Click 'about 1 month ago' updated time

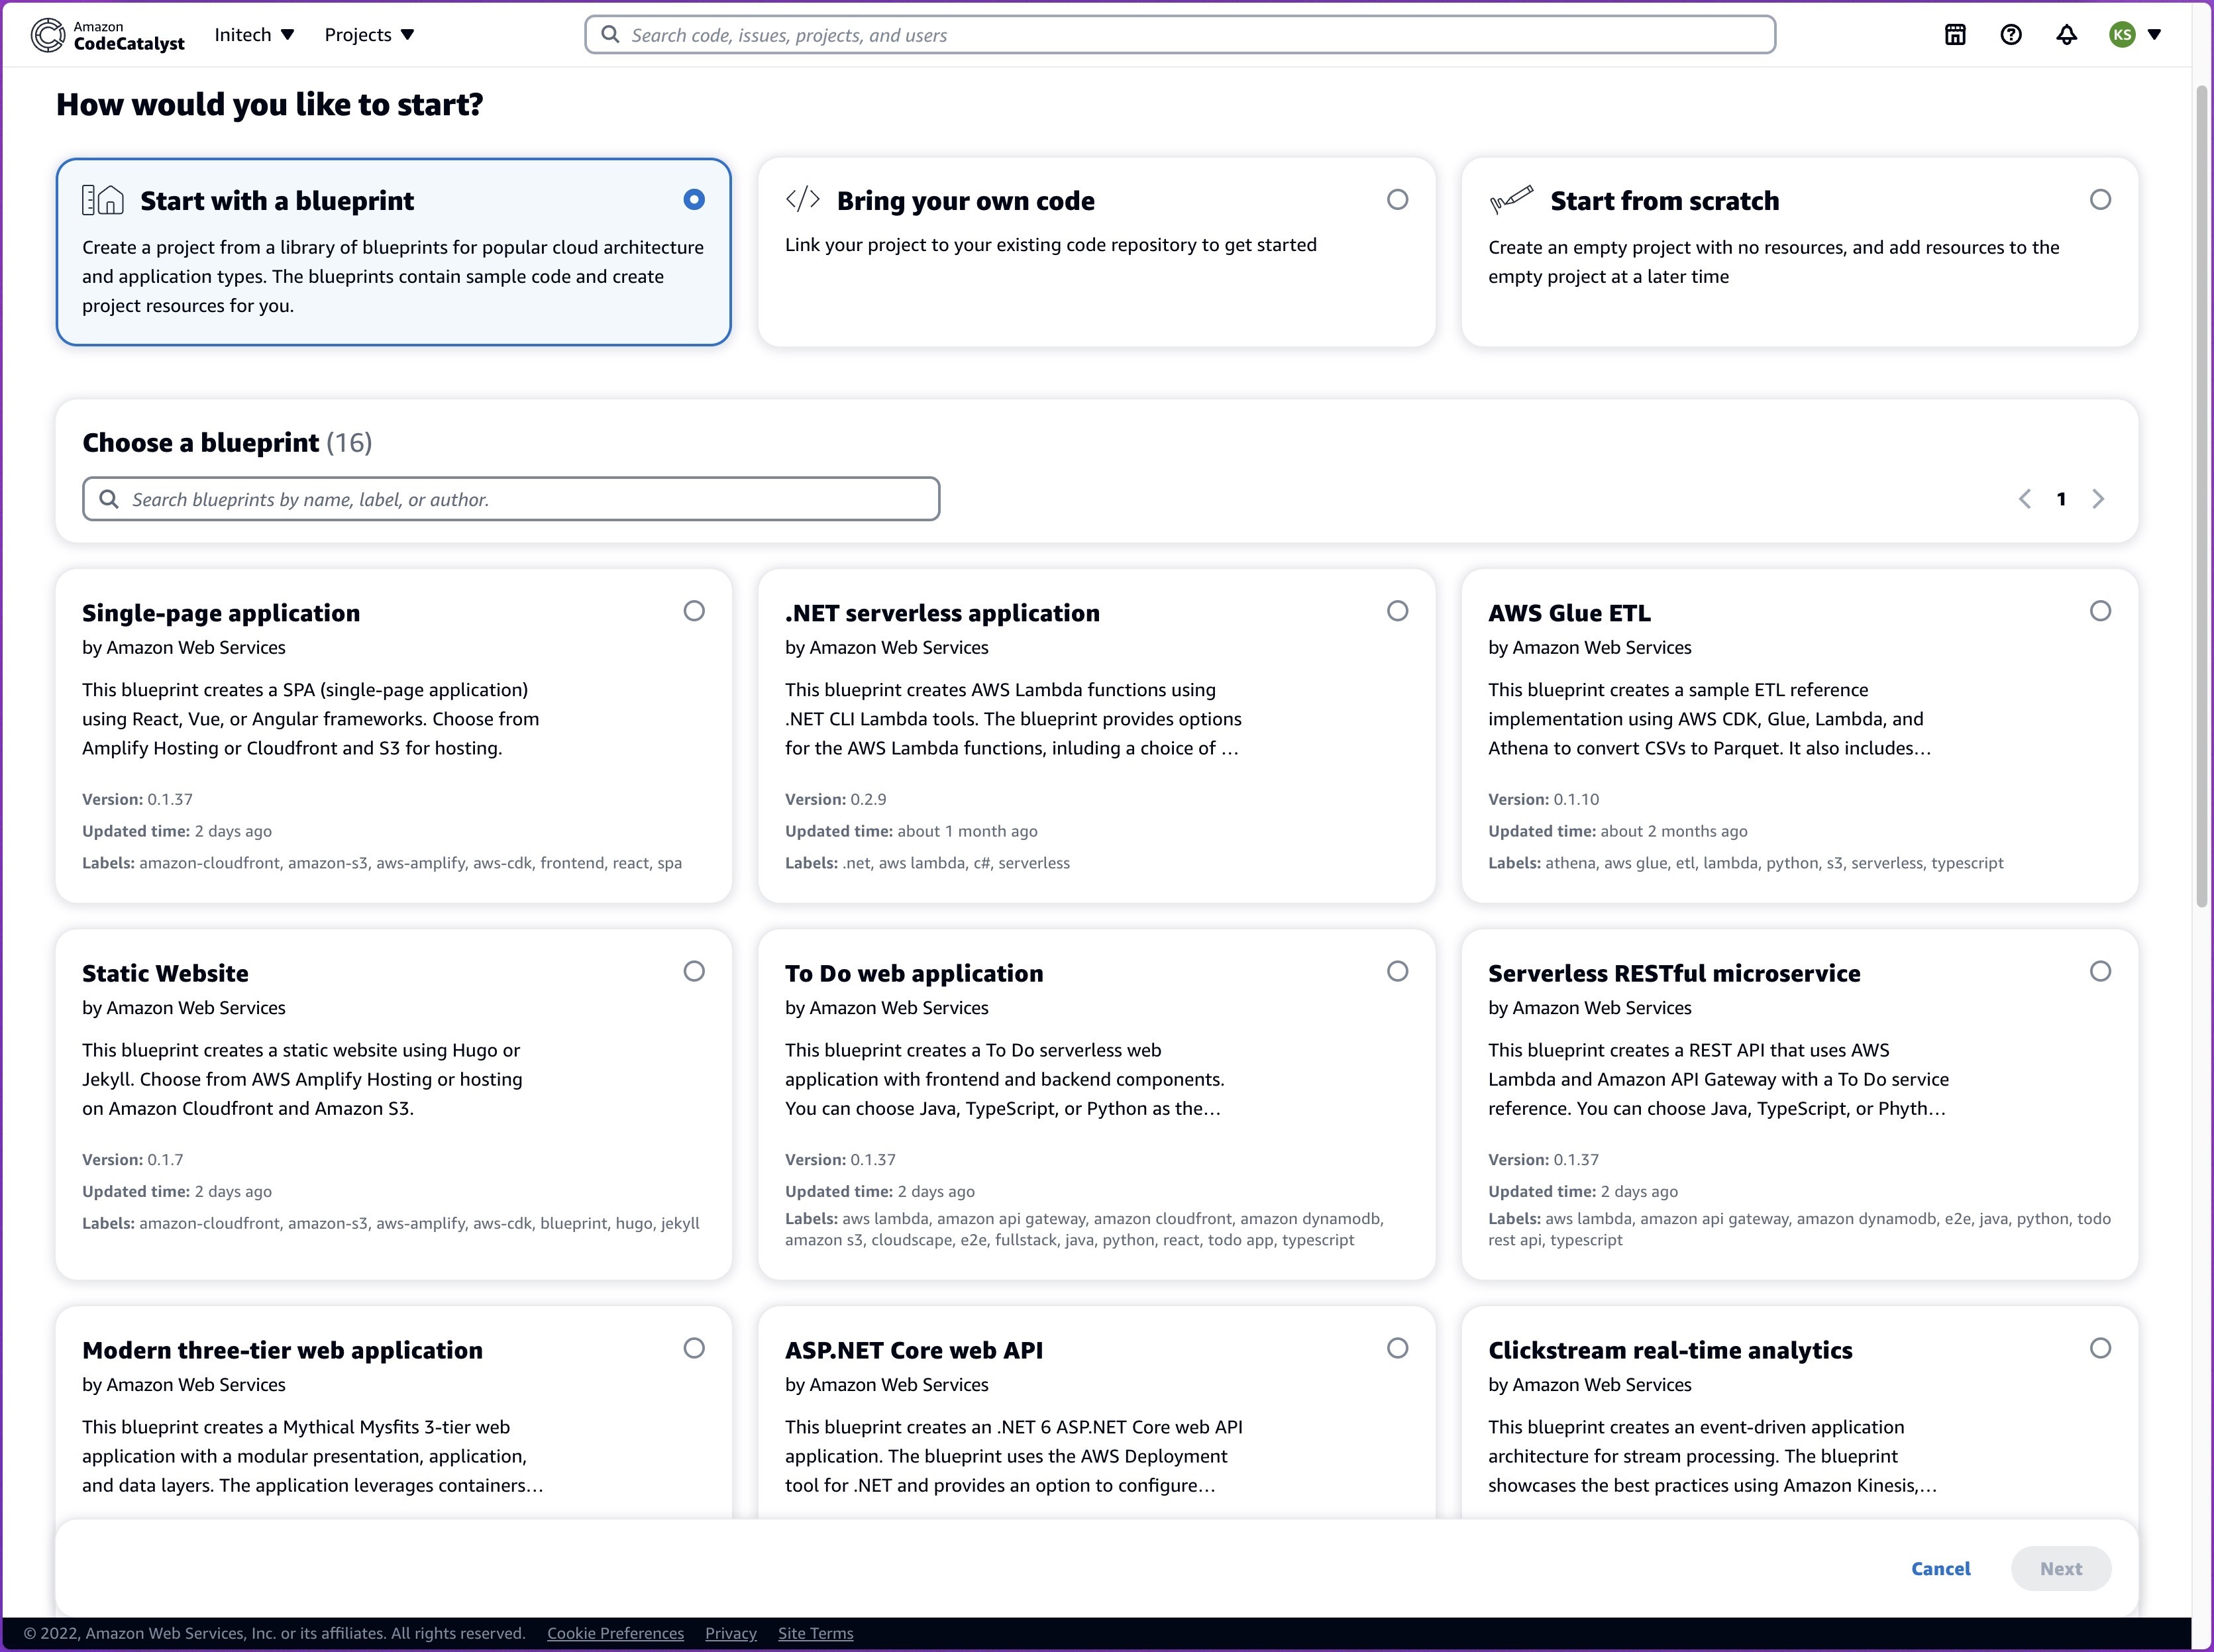967,831
